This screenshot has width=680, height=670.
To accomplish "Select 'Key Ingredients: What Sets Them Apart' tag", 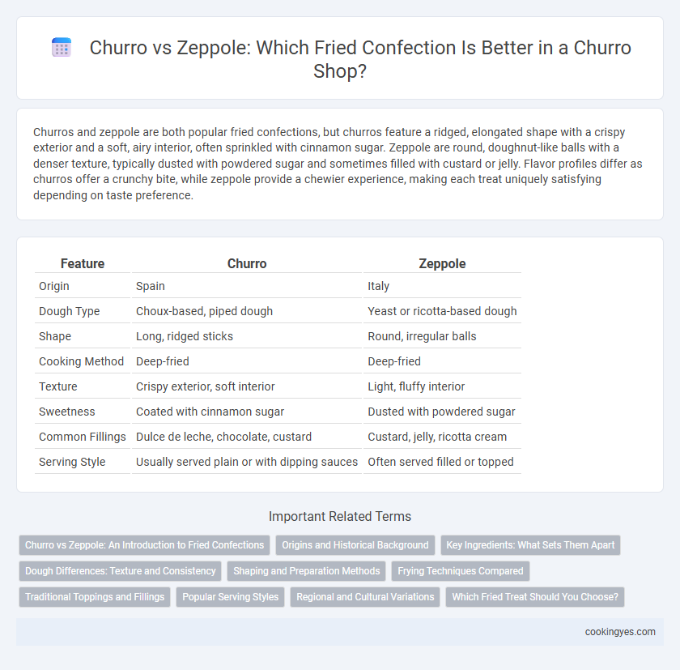I will click(x=530, y=545).
